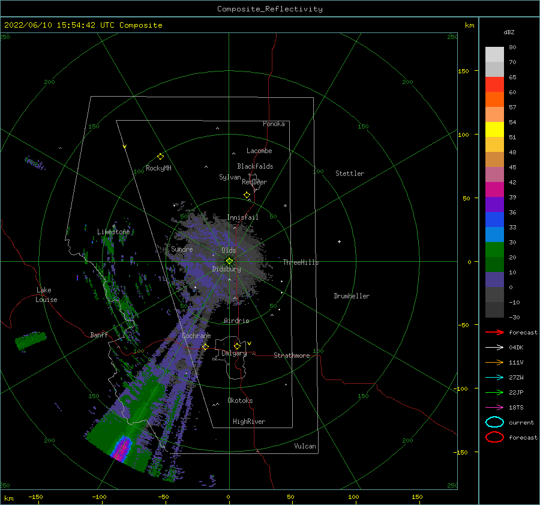Image resolution: width=540 pixels, height=505 pixels.
Task: Click the yellow diamond marker below Cochrane
Action: pyautogui.click(x=205, y=346)
